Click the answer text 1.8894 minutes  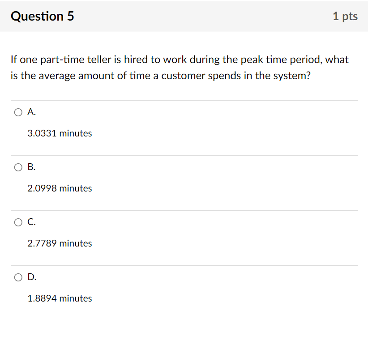[x=60, y=298]
